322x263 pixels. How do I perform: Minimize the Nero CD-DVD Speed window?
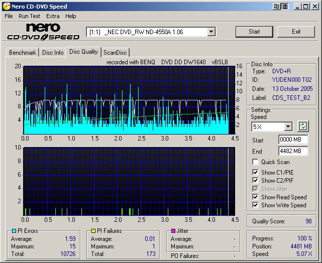click(x=298, y=6)
